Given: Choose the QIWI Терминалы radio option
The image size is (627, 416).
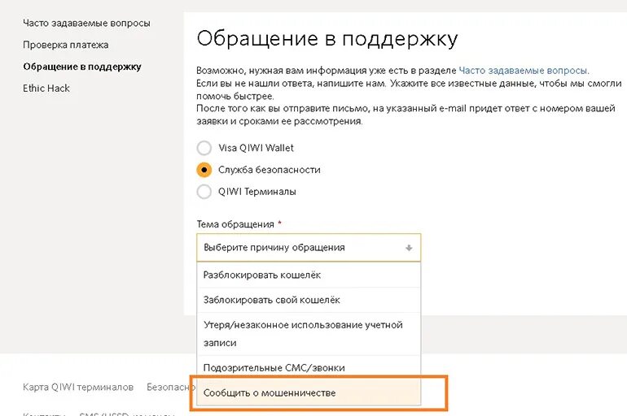Looking at the screenshot, I should [204, 192].
